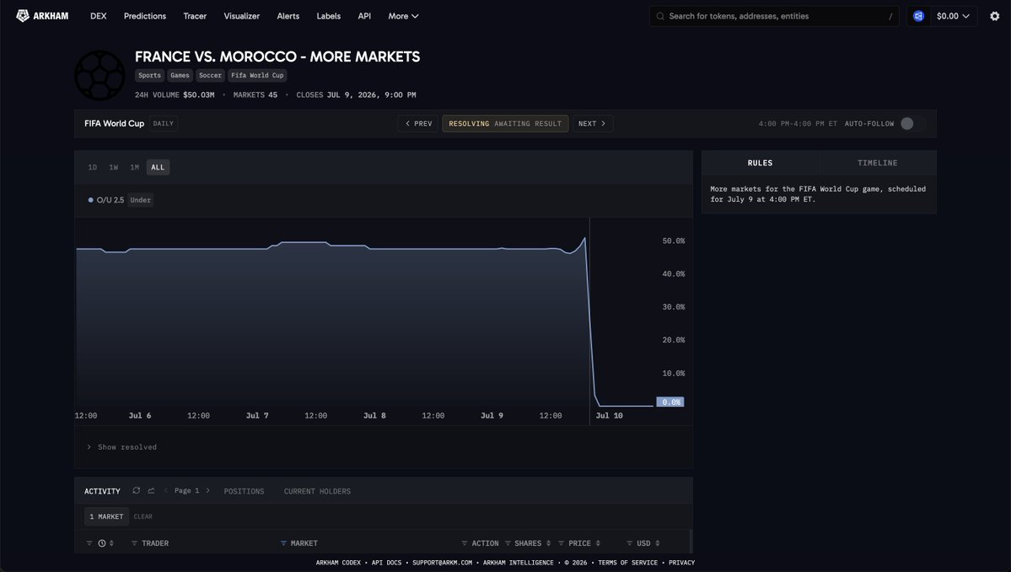Screen dimensions: 1011x572
Task: Toggle the Auto-Follow switch
Action: [912, 124]
